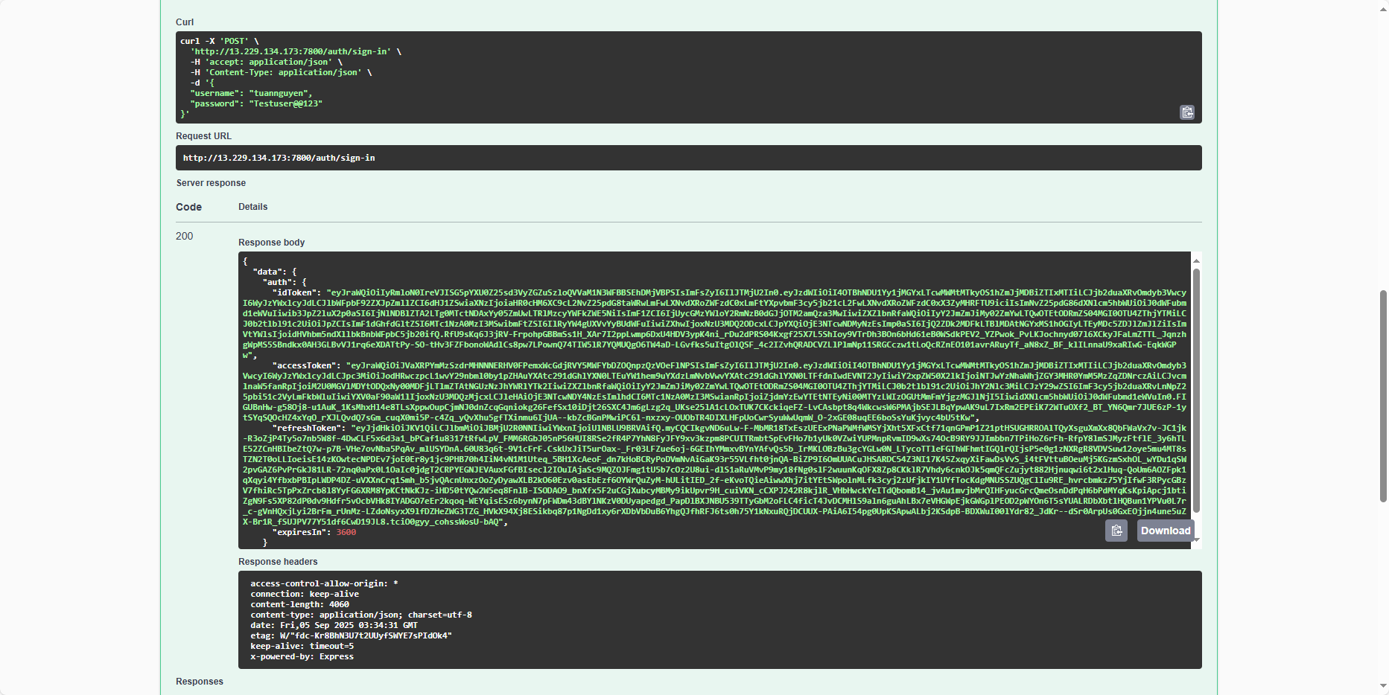This screenshot has height=695, width=1389.
Task: Click the sign-in URL inside the curl command
Action: pyautogui.click(x=292, y=52)
